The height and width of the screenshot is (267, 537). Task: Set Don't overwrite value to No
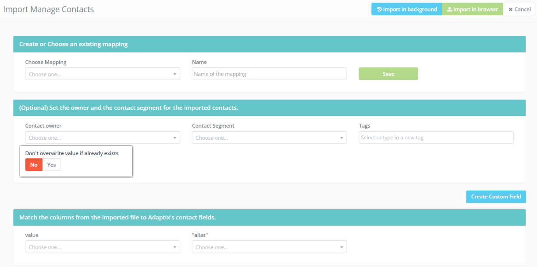click(x=34, y=165)
